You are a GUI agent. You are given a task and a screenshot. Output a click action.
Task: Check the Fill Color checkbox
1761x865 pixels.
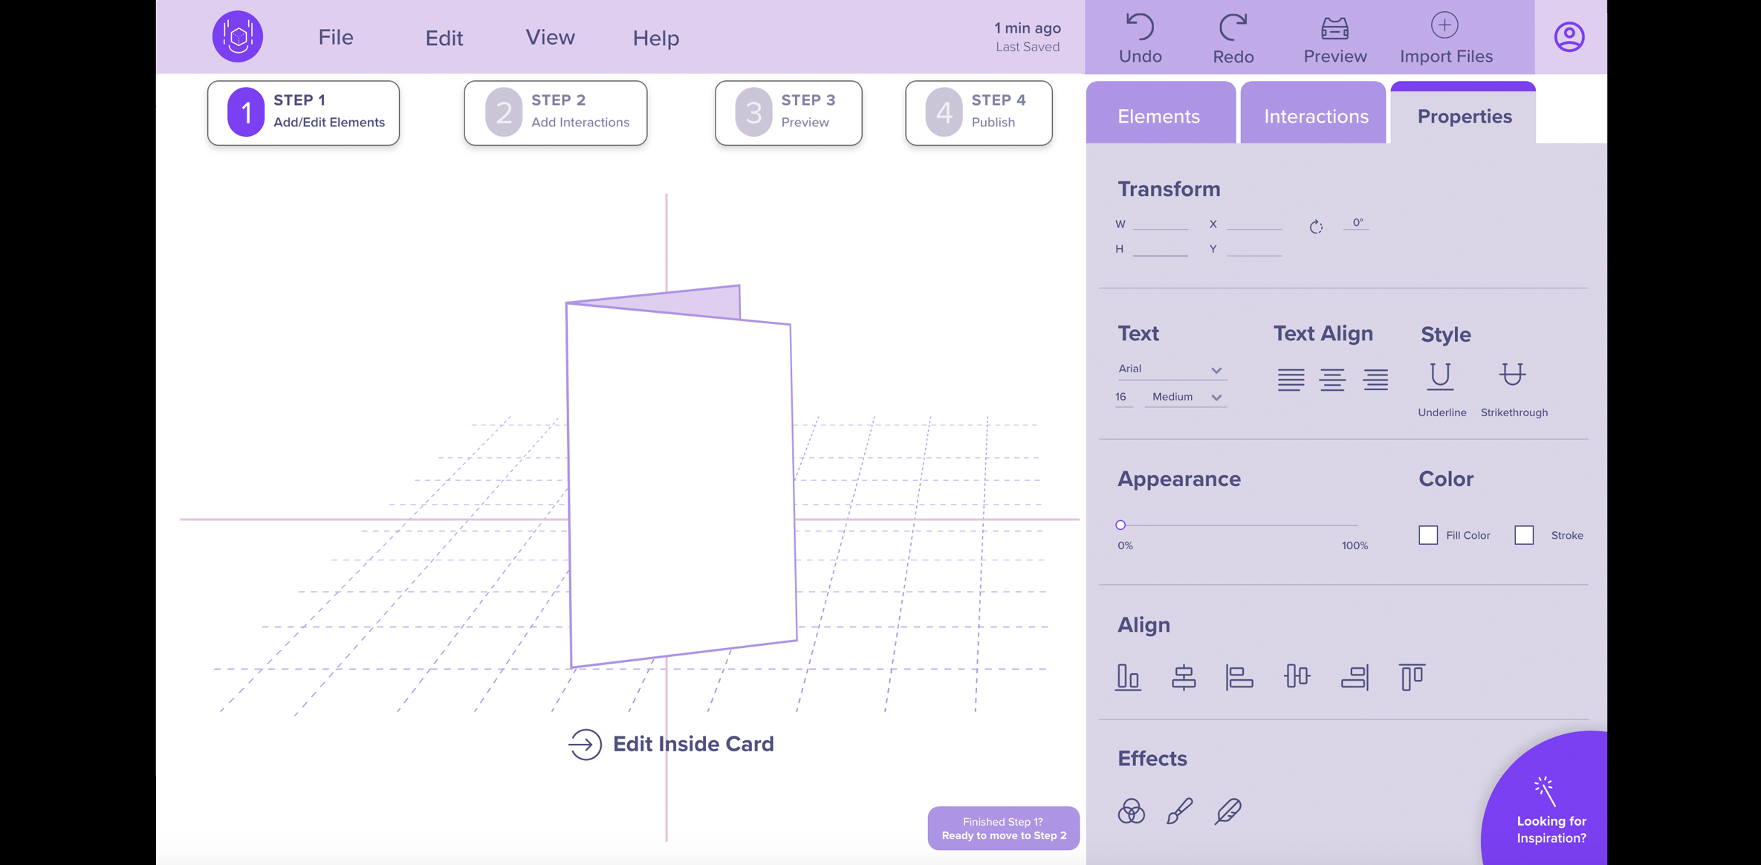[x=1427, y=535]
